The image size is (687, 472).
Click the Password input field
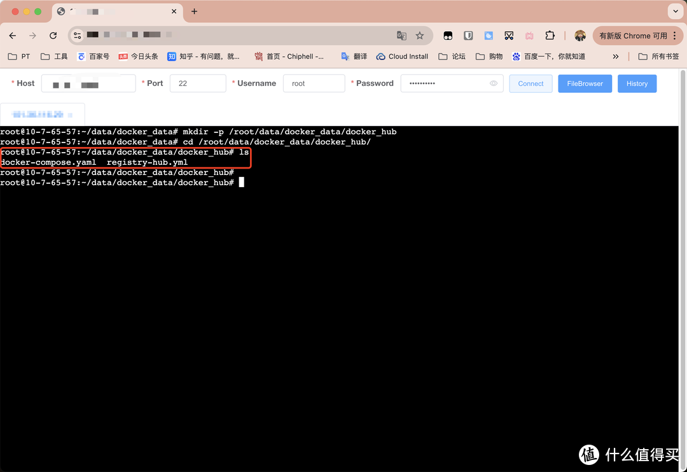coord(452,83)
